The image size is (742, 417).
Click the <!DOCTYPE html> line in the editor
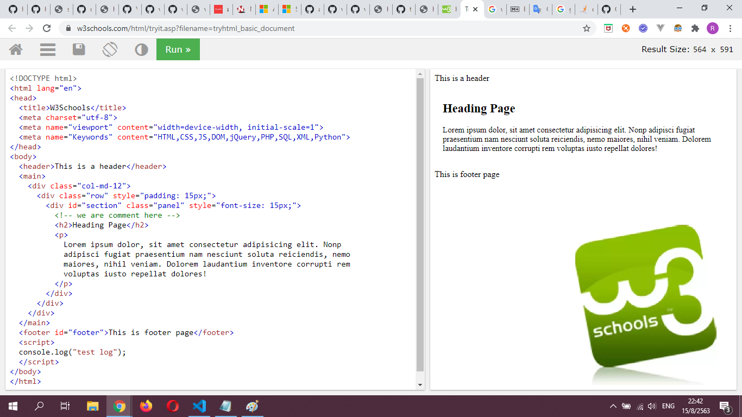[43, 78]
